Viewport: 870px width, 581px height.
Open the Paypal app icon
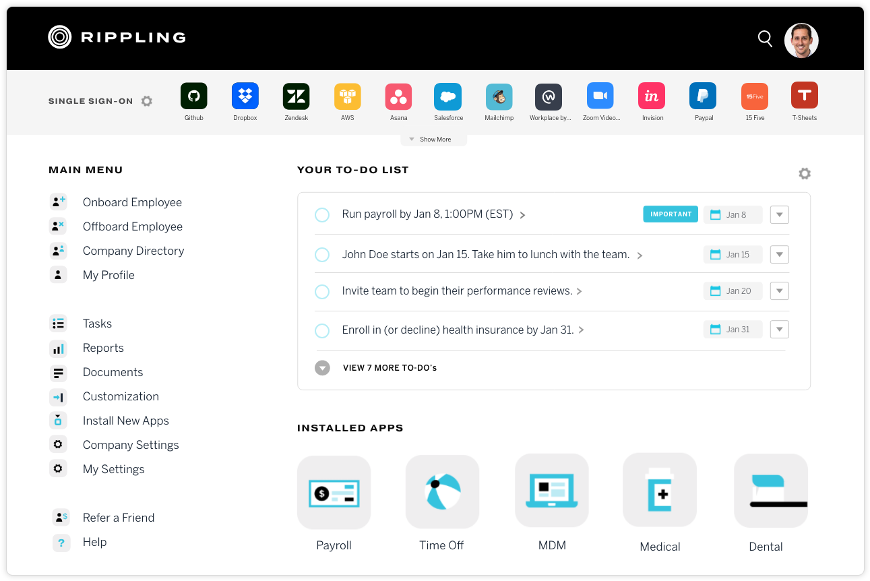pyautogui.click(x=703, y=96)
